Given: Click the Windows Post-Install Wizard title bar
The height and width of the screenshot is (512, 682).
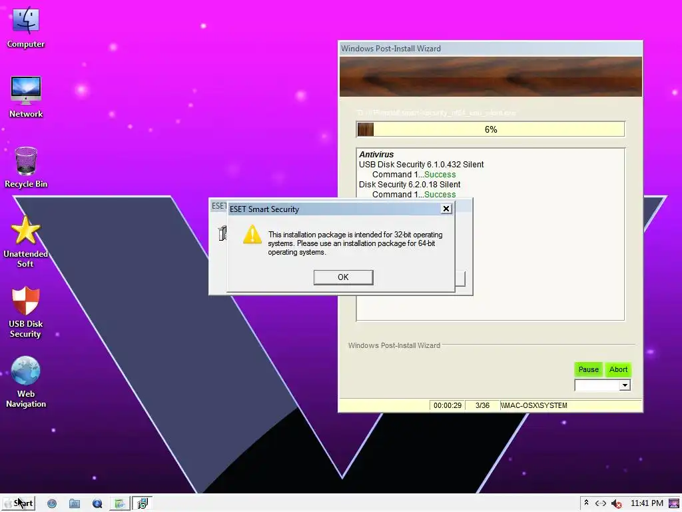Looking at the screenshot, I should tap(490, 48).
